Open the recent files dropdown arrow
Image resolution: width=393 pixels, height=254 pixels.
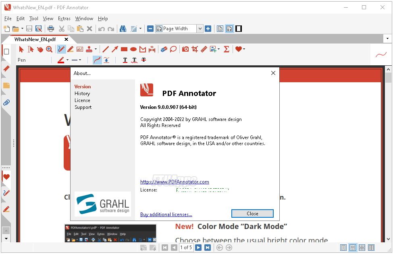[x=22, y=29]
